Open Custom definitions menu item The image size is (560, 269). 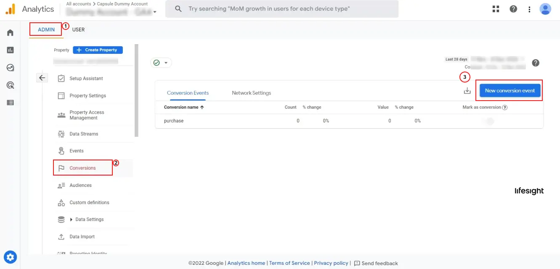click(89, 202)
